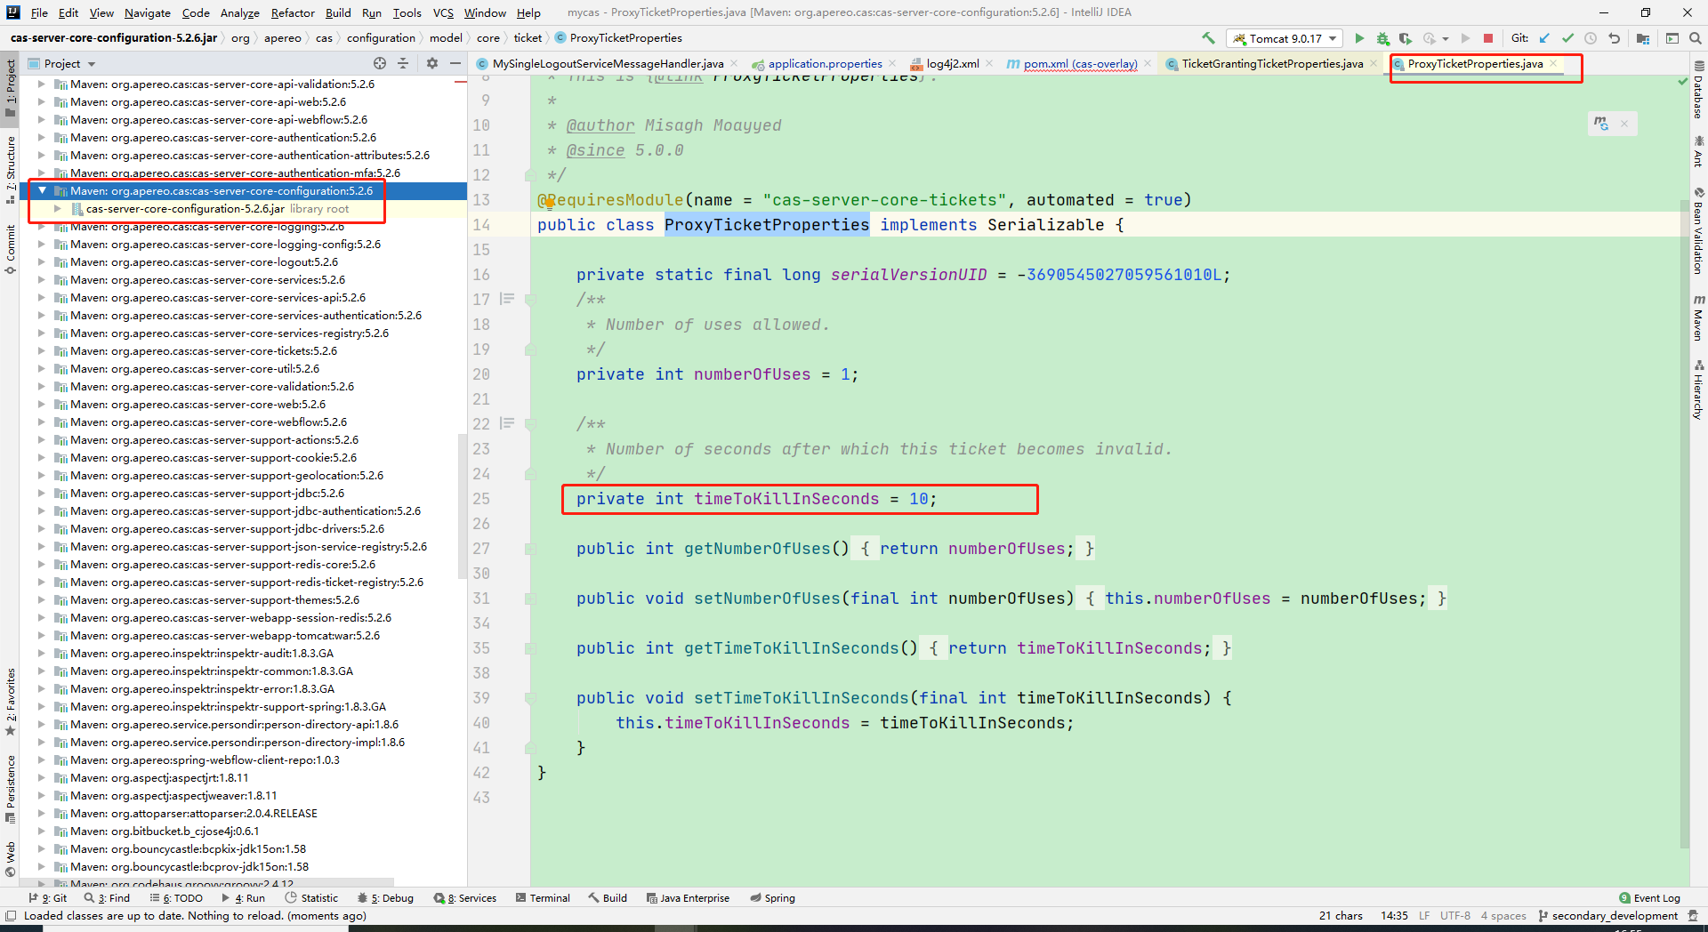Open the 8: Services tool window

coord(465,898)
